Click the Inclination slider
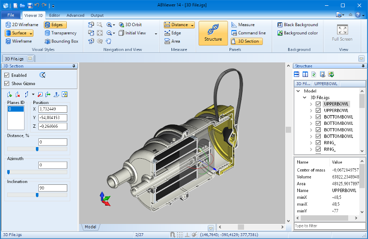The height and width of the screenshot is (239, 368). (37, 195)
